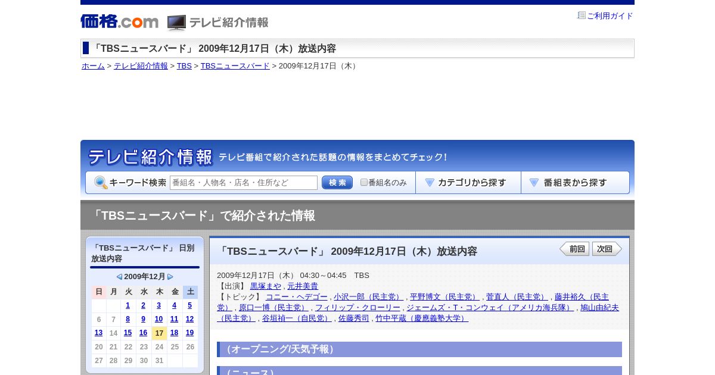
Task: Select December 1 in calendar
Action: tap(128, 305)
